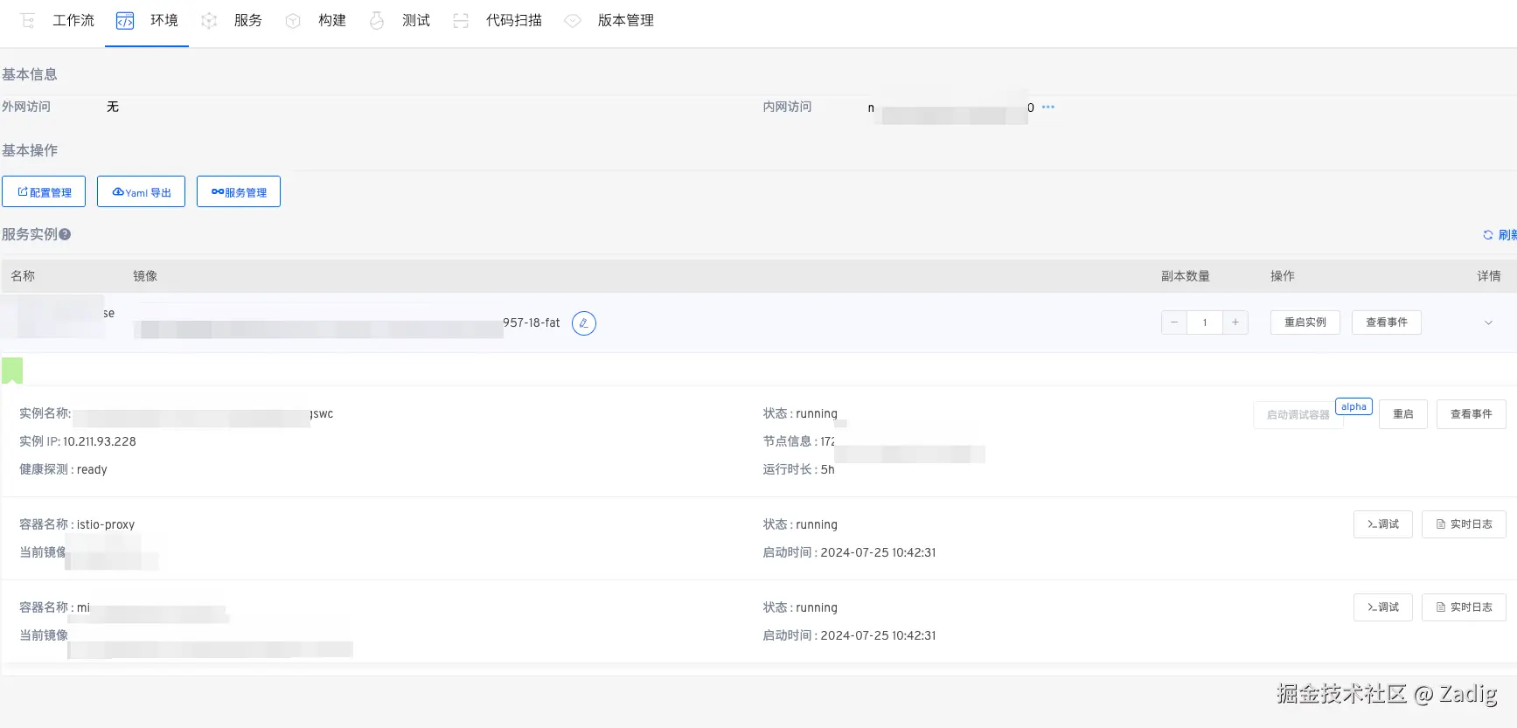
Task: Edit the image with the pencil icon
Action: tap(584, 323)
